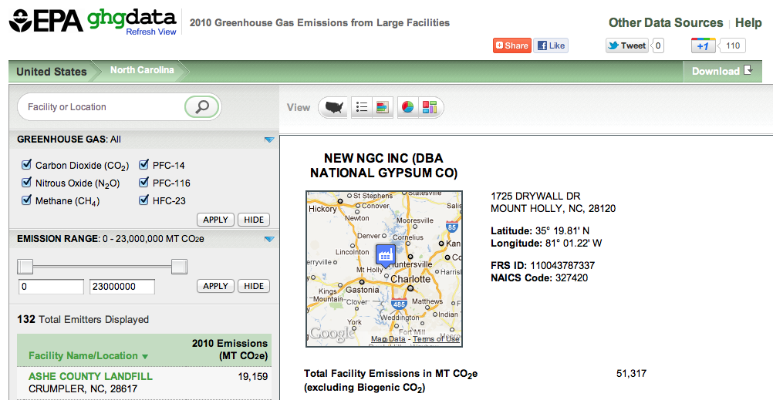Click the Tweet count bubble
This screenshot has width=773, height=400.
click(x=658, y=45)
